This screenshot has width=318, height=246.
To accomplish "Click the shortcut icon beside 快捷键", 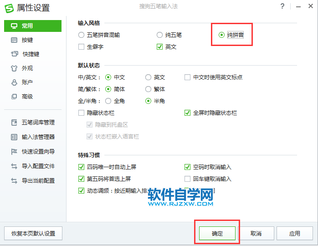I will [15, 54].
